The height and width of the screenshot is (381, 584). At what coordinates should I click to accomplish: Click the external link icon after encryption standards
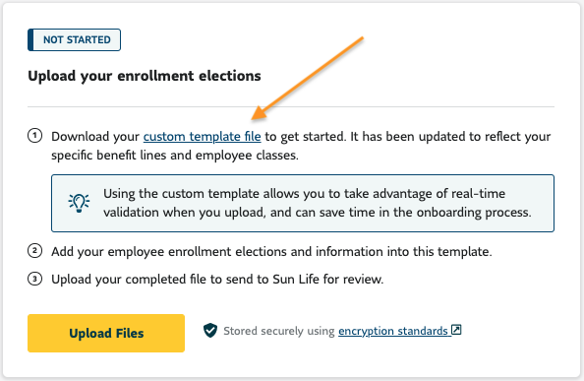[456, 330]
